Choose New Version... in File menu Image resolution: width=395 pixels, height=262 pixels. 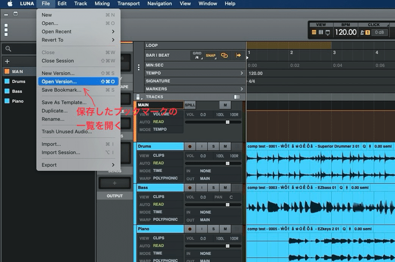click(x=78, y=73)
